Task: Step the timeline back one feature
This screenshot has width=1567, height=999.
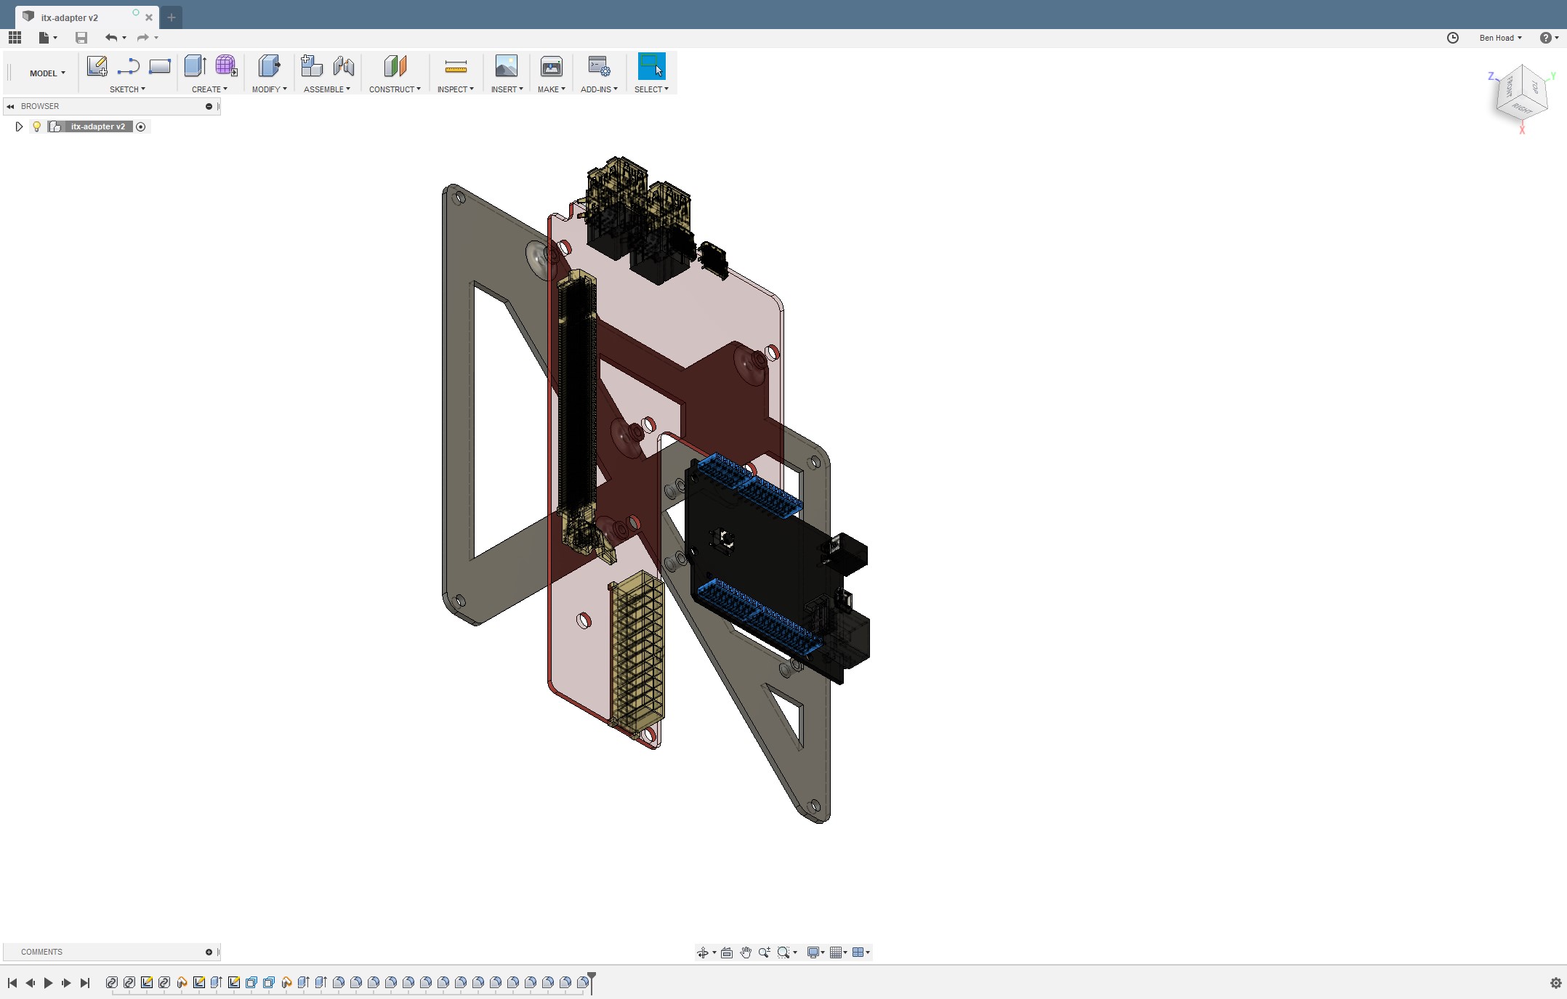Action: coord(31,983)
